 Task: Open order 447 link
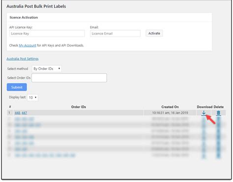pyautogui.click(x=24, y=113)
